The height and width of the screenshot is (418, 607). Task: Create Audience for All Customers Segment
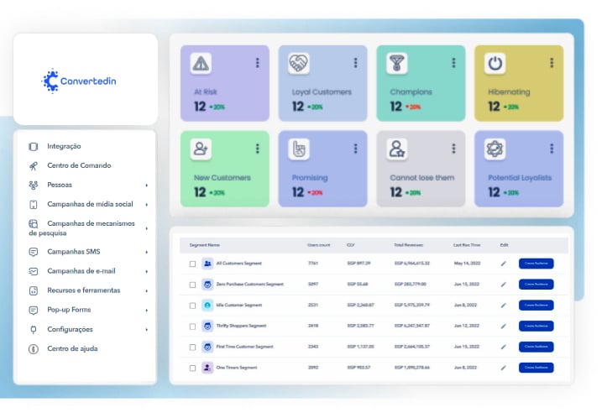coord(536,264)
